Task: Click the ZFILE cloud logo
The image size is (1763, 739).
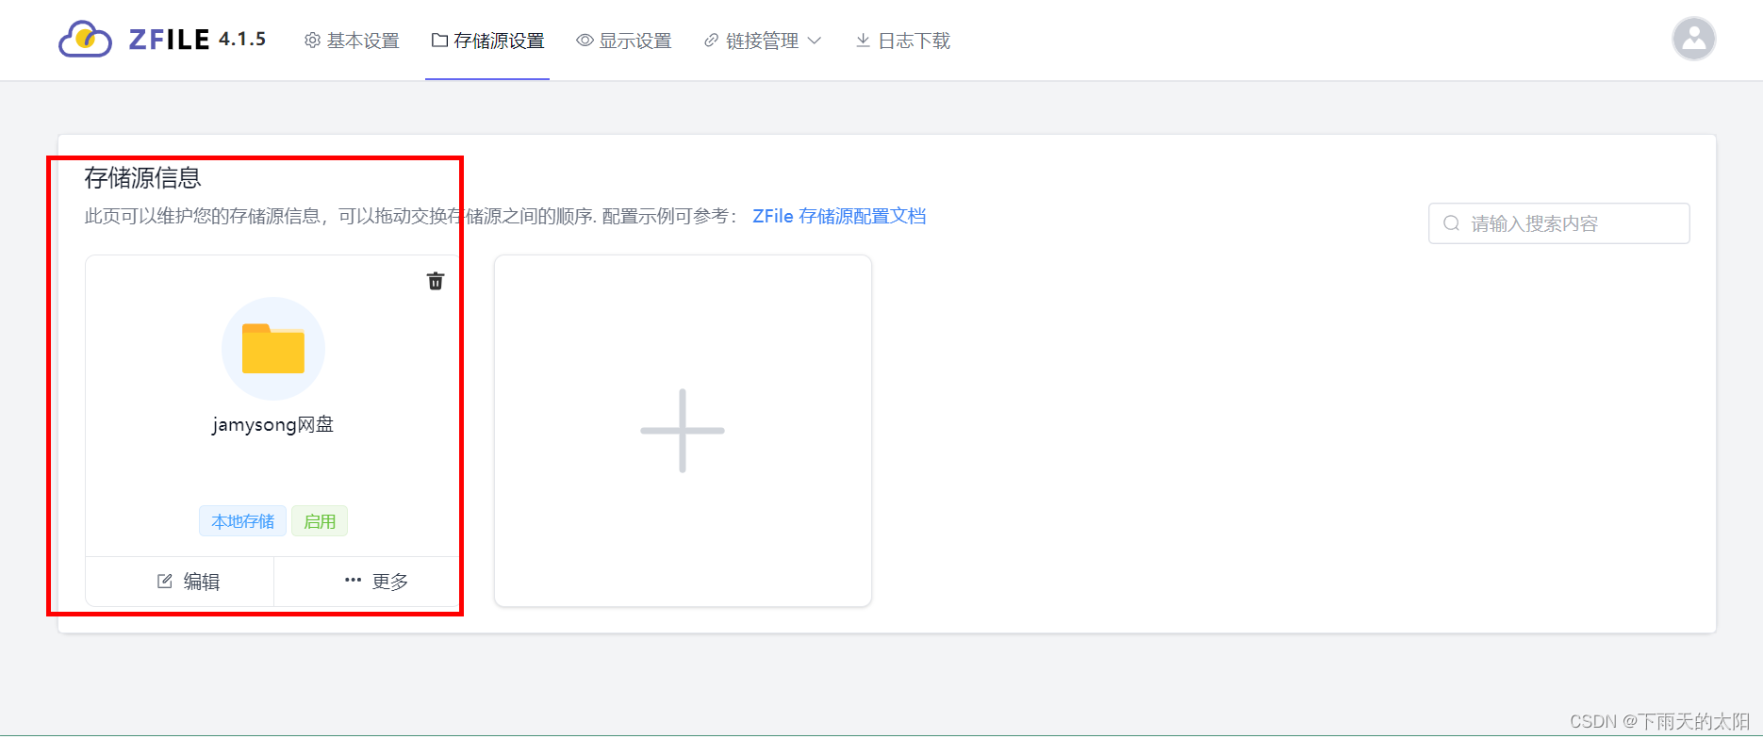Action: point(86,40)
